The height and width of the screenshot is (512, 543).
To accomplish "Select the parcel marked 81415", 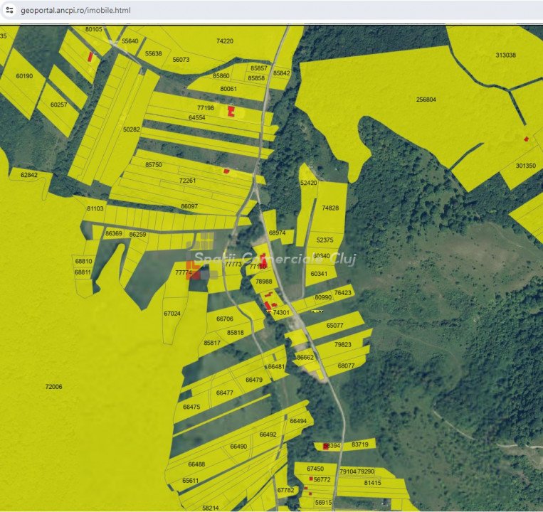I will click(x=372, y=483).
